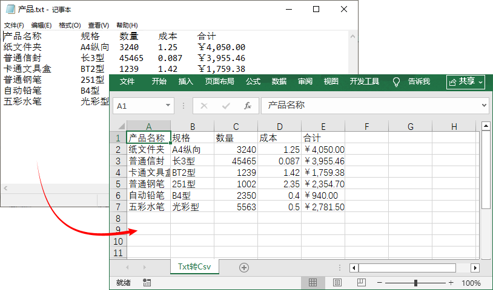Switch to Excel's 开发工具 ribbon tab

tap(365, 82)
